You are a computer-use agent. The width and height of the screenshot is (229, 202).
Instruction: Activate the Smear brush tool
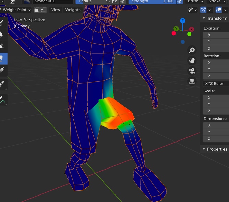point(2,58)
